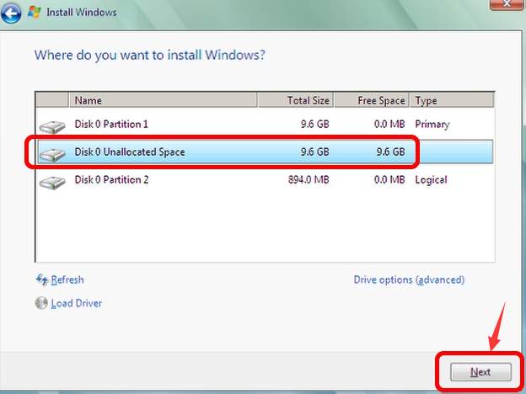Sort by the Type column header
This screenshot has height=394, width=526.
(452, 100)
